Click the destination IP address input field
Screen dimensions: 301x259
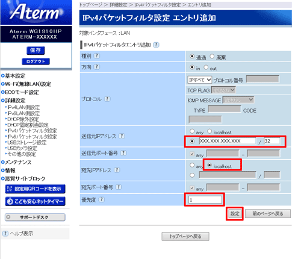[x=228, y=175]
